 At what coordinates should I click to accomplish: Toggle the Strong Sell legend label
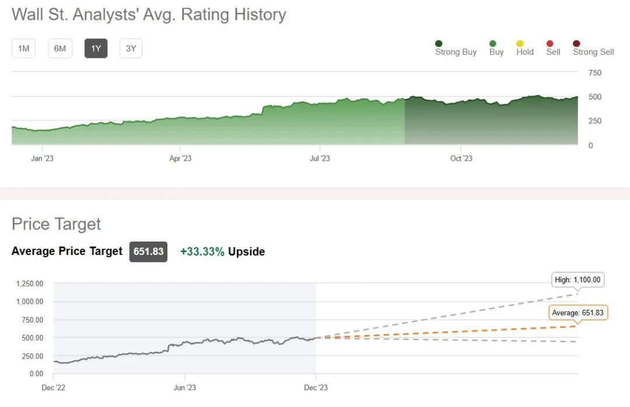point(593,52)
